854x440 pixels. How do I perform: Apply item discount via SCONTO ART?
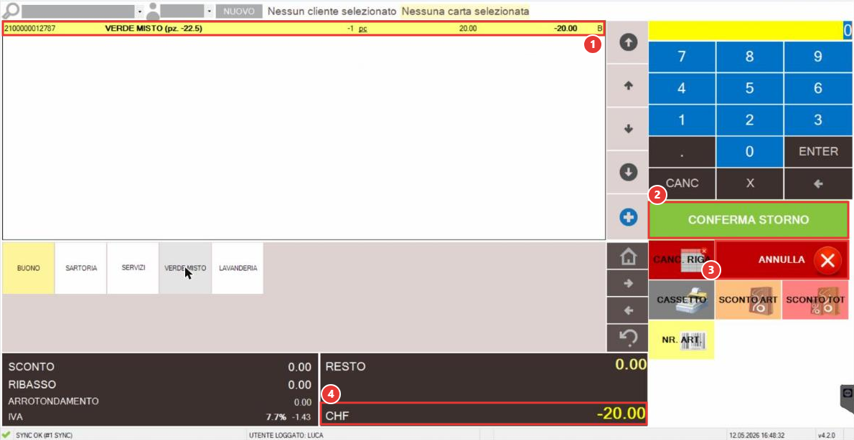[748, 300]
